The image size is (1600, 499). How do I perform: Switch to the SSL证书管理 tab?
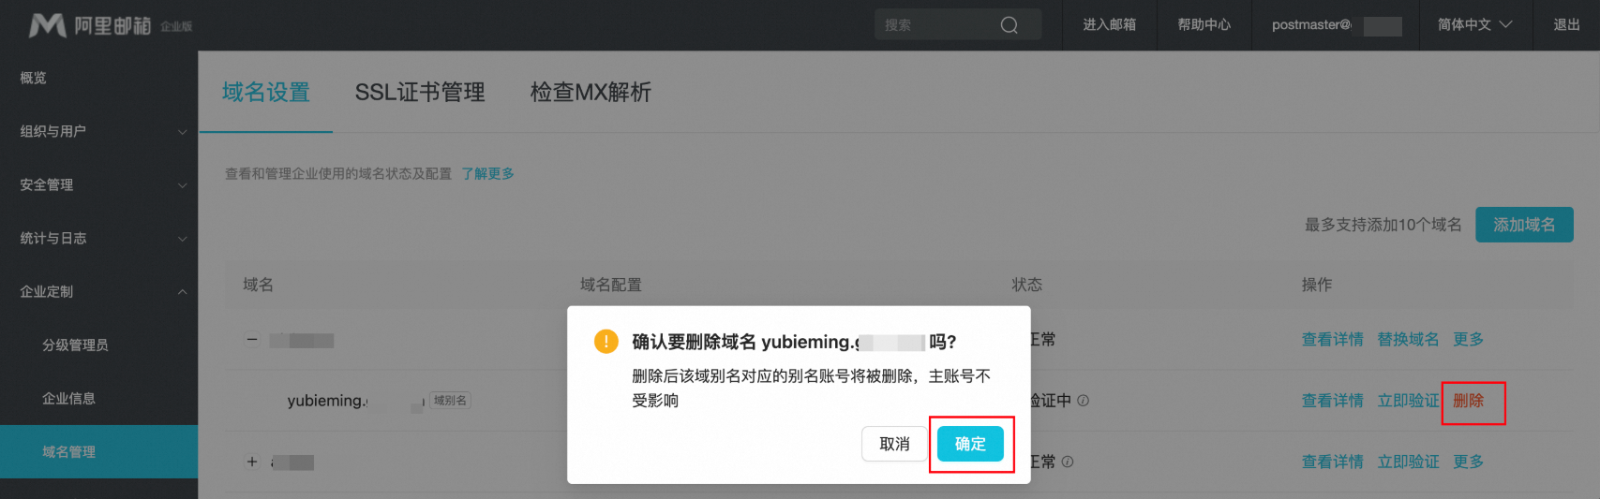pos(420,92)
